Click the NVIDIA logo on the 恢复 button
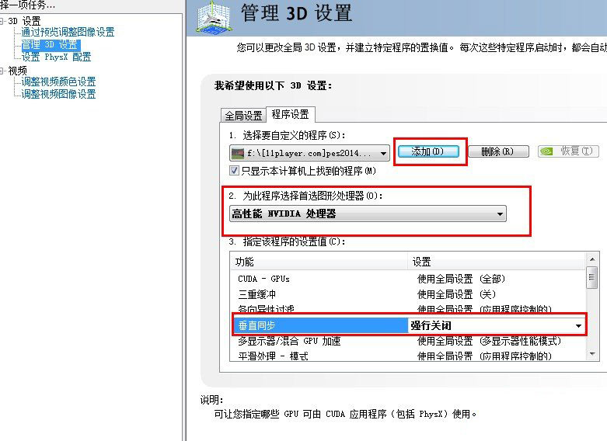This screenshot has width=607, height=441. (546, 151)
